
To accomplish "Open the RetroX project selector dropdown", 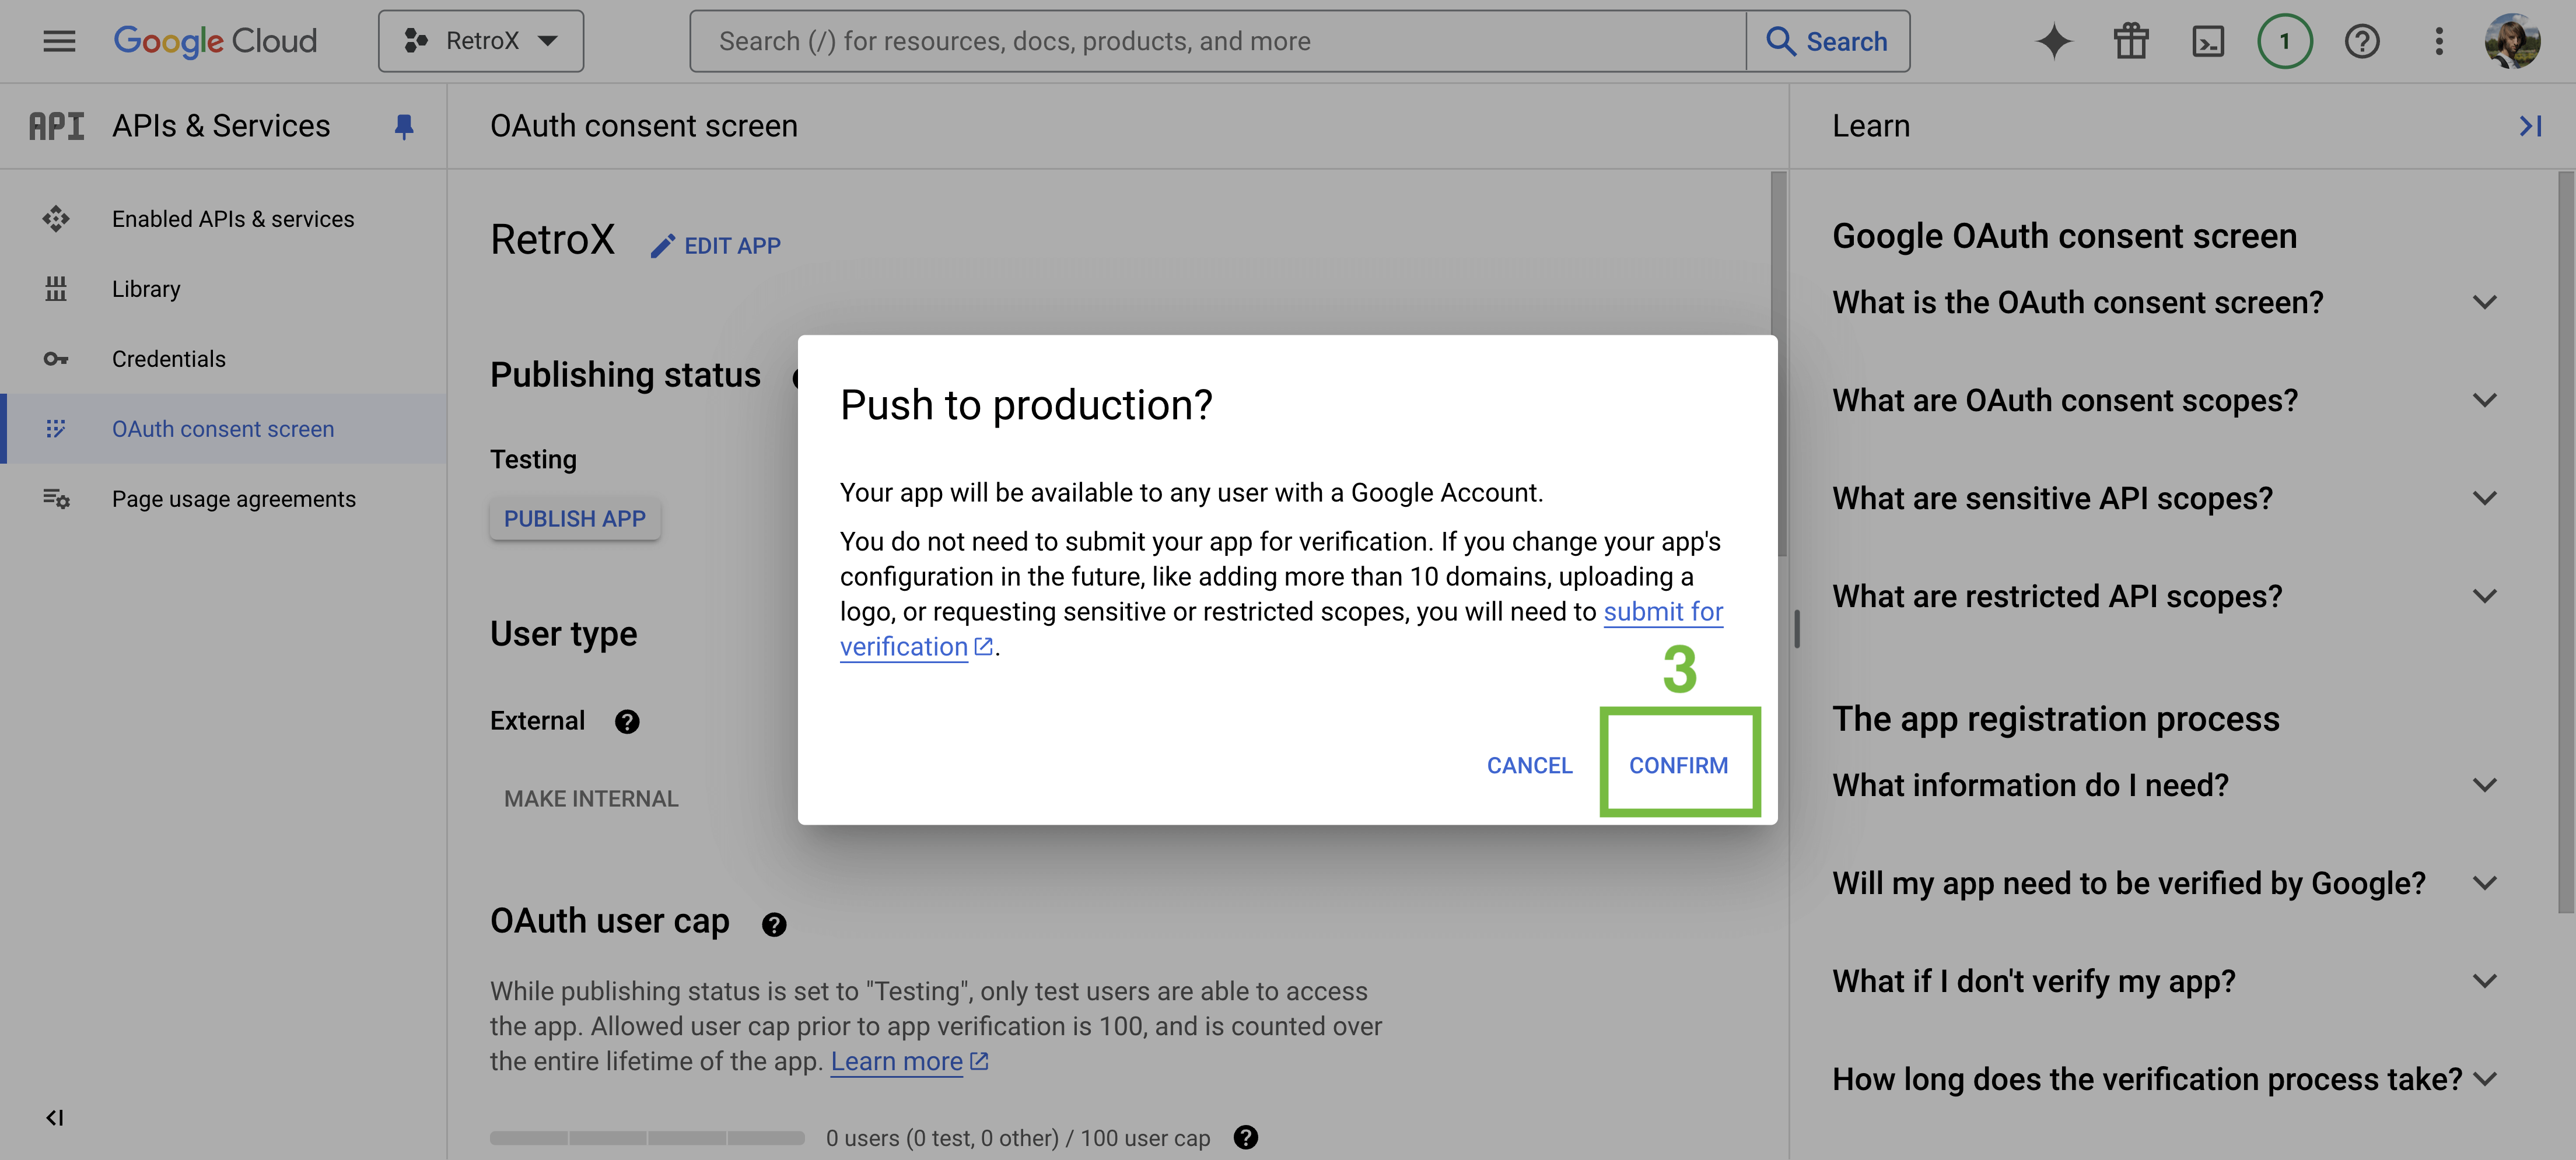I will [x=481, y=41].
